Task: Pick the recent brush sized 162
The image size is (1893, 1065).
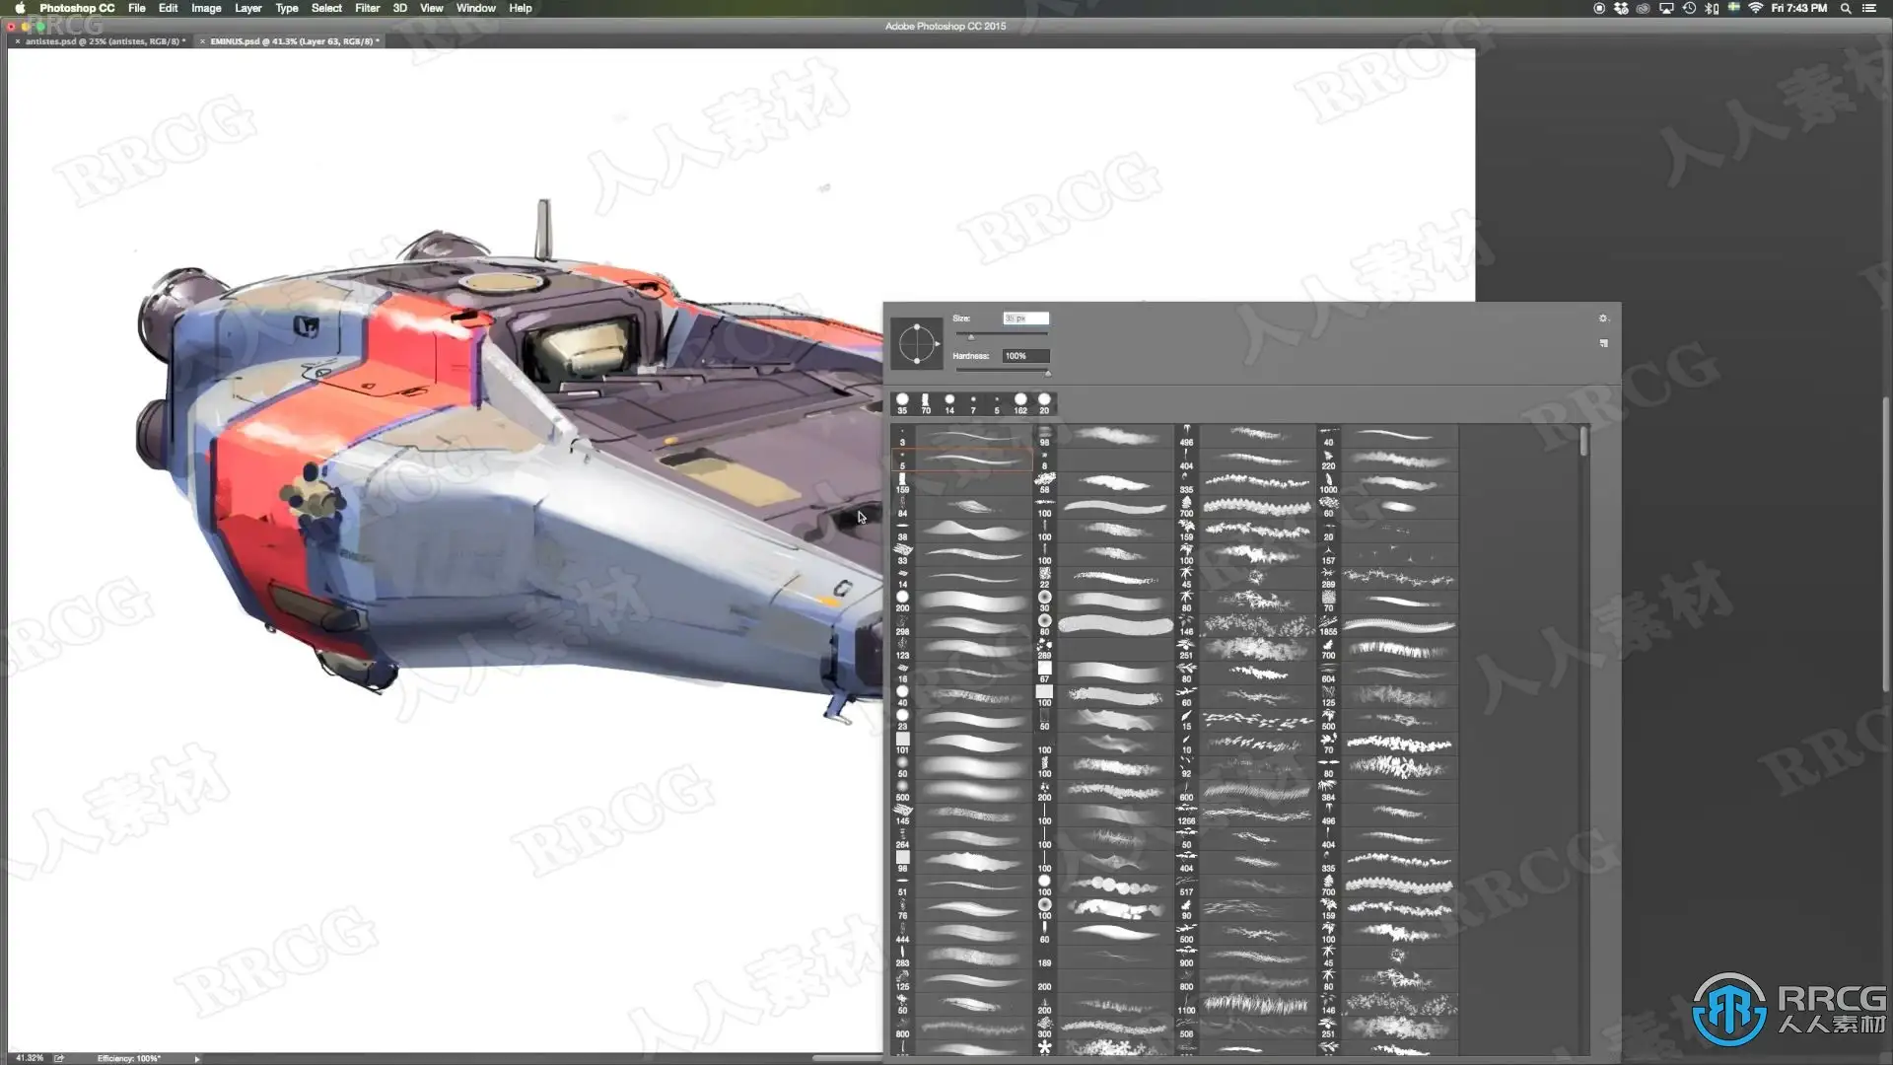Action: click(1020, 402)
